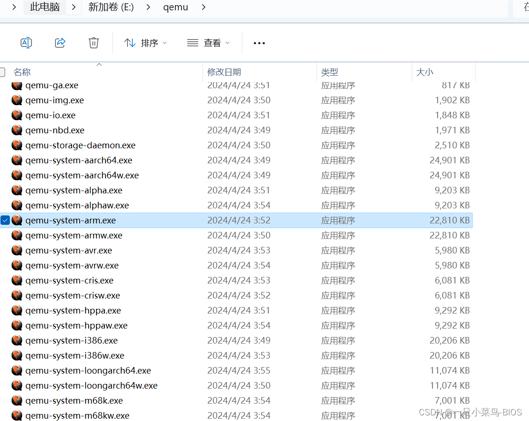Click the 2024/4/24 3:55 date cell

pos(239,371)
